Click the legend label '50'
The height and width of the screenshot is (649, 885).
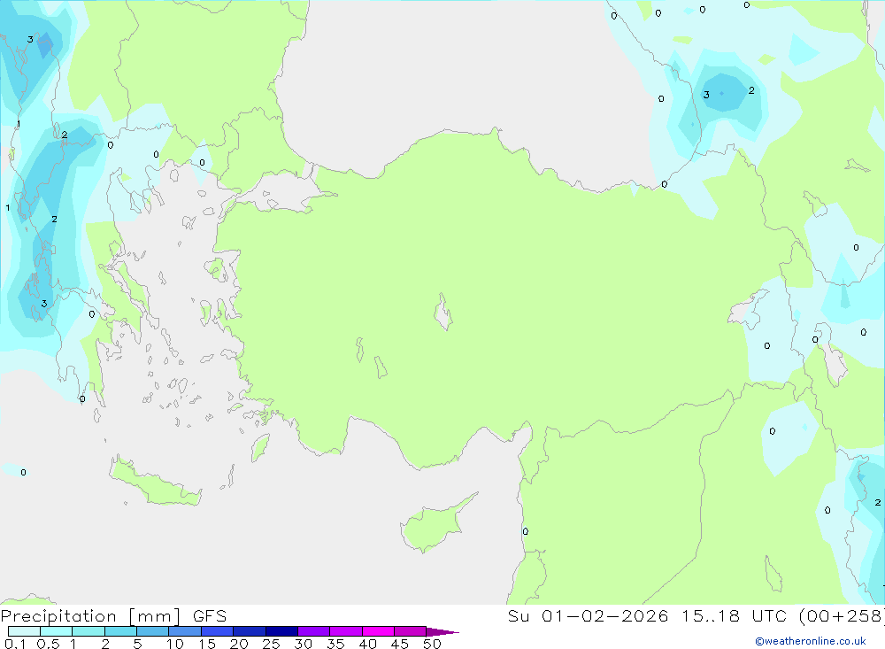[x=433, y=644]
